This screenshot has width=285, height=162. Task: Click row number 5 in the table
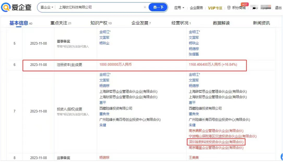14,43
